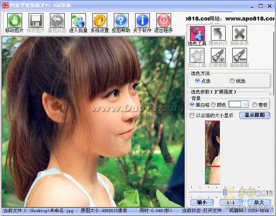Click the white background color swatch
Screen dimensions: 276x216
pos(236,104)
